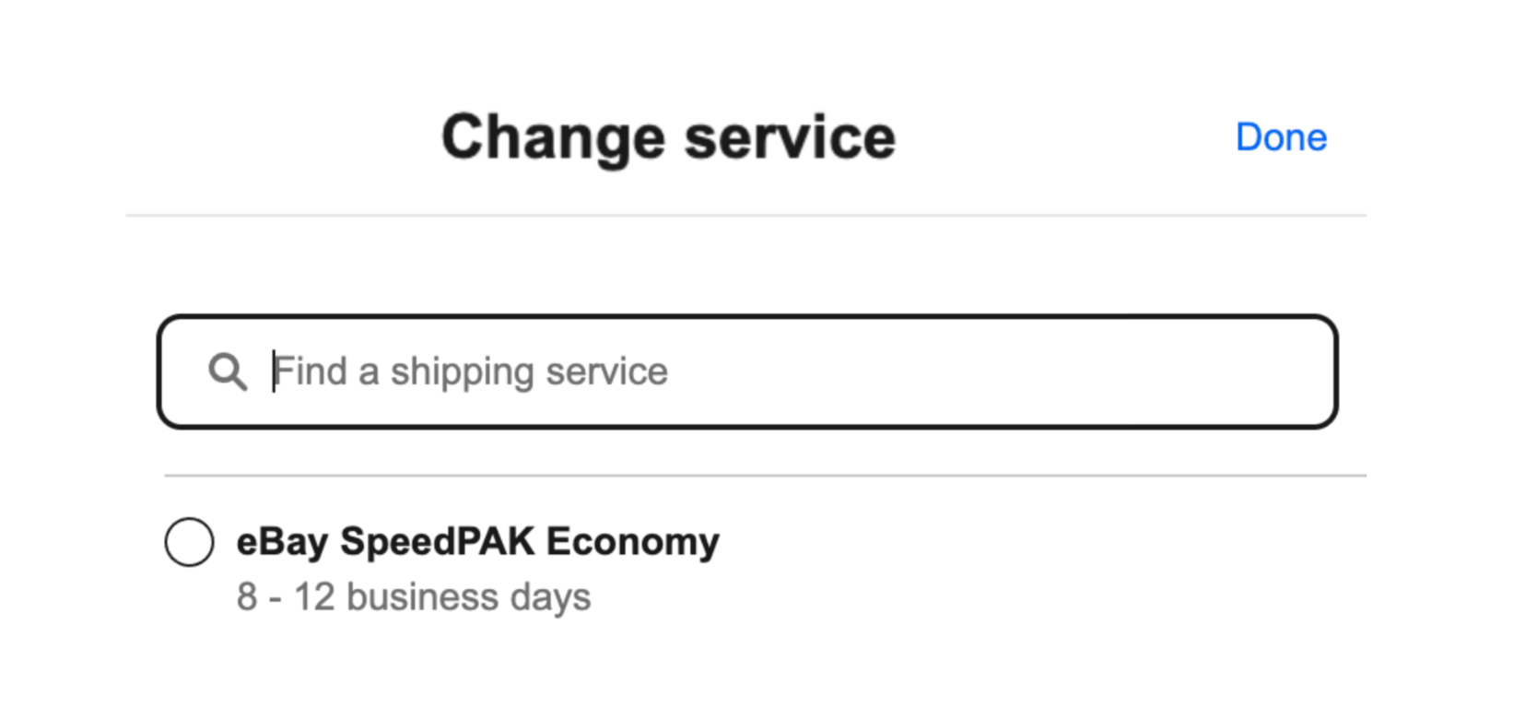Click the eBay SpeedPAK Economy label
The height and width of the screenshot is (719, 1537).
(x=477, y=541)
